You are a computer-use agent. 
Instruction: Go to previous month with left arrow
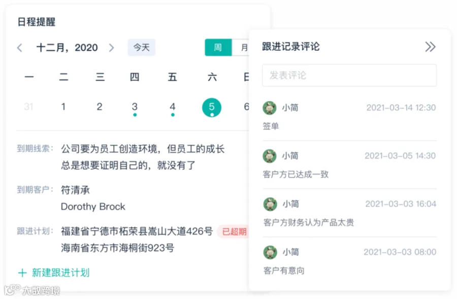pos(19,48)
